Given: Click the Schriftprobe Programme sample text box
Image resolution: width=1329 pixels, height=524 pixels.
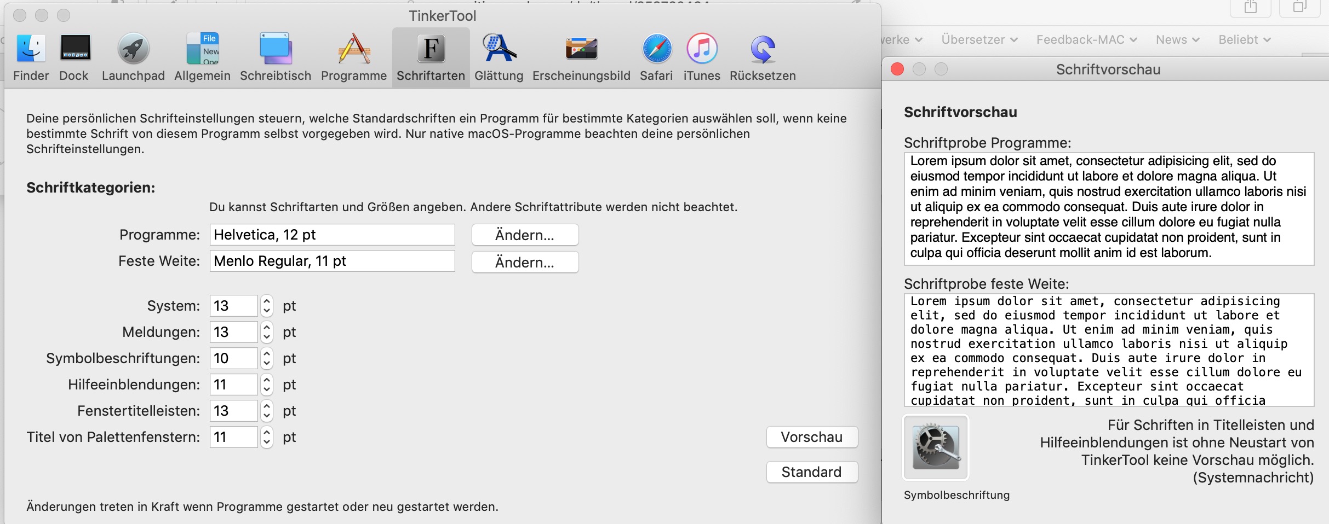Looking at the screenshot, I should [x=1109, y=209].
